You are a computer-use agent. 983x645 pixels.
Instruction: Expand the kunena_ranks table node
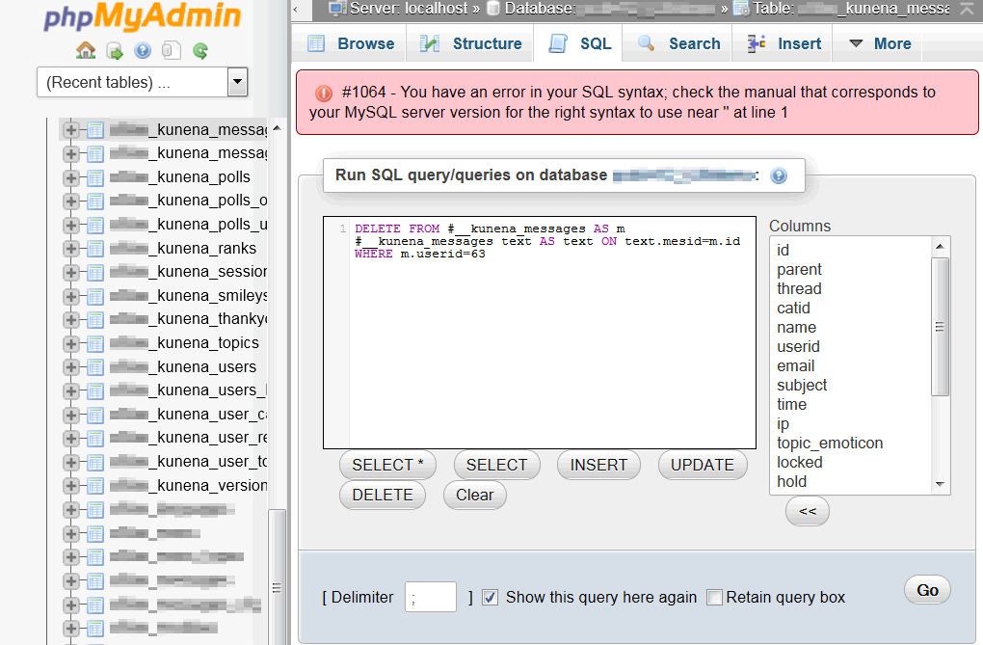coord(71,249)
